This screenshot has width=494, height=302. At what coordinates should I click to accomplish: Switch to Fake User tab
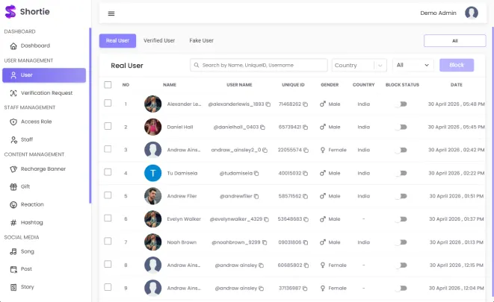pyautogui.click(x=201, y=40)
